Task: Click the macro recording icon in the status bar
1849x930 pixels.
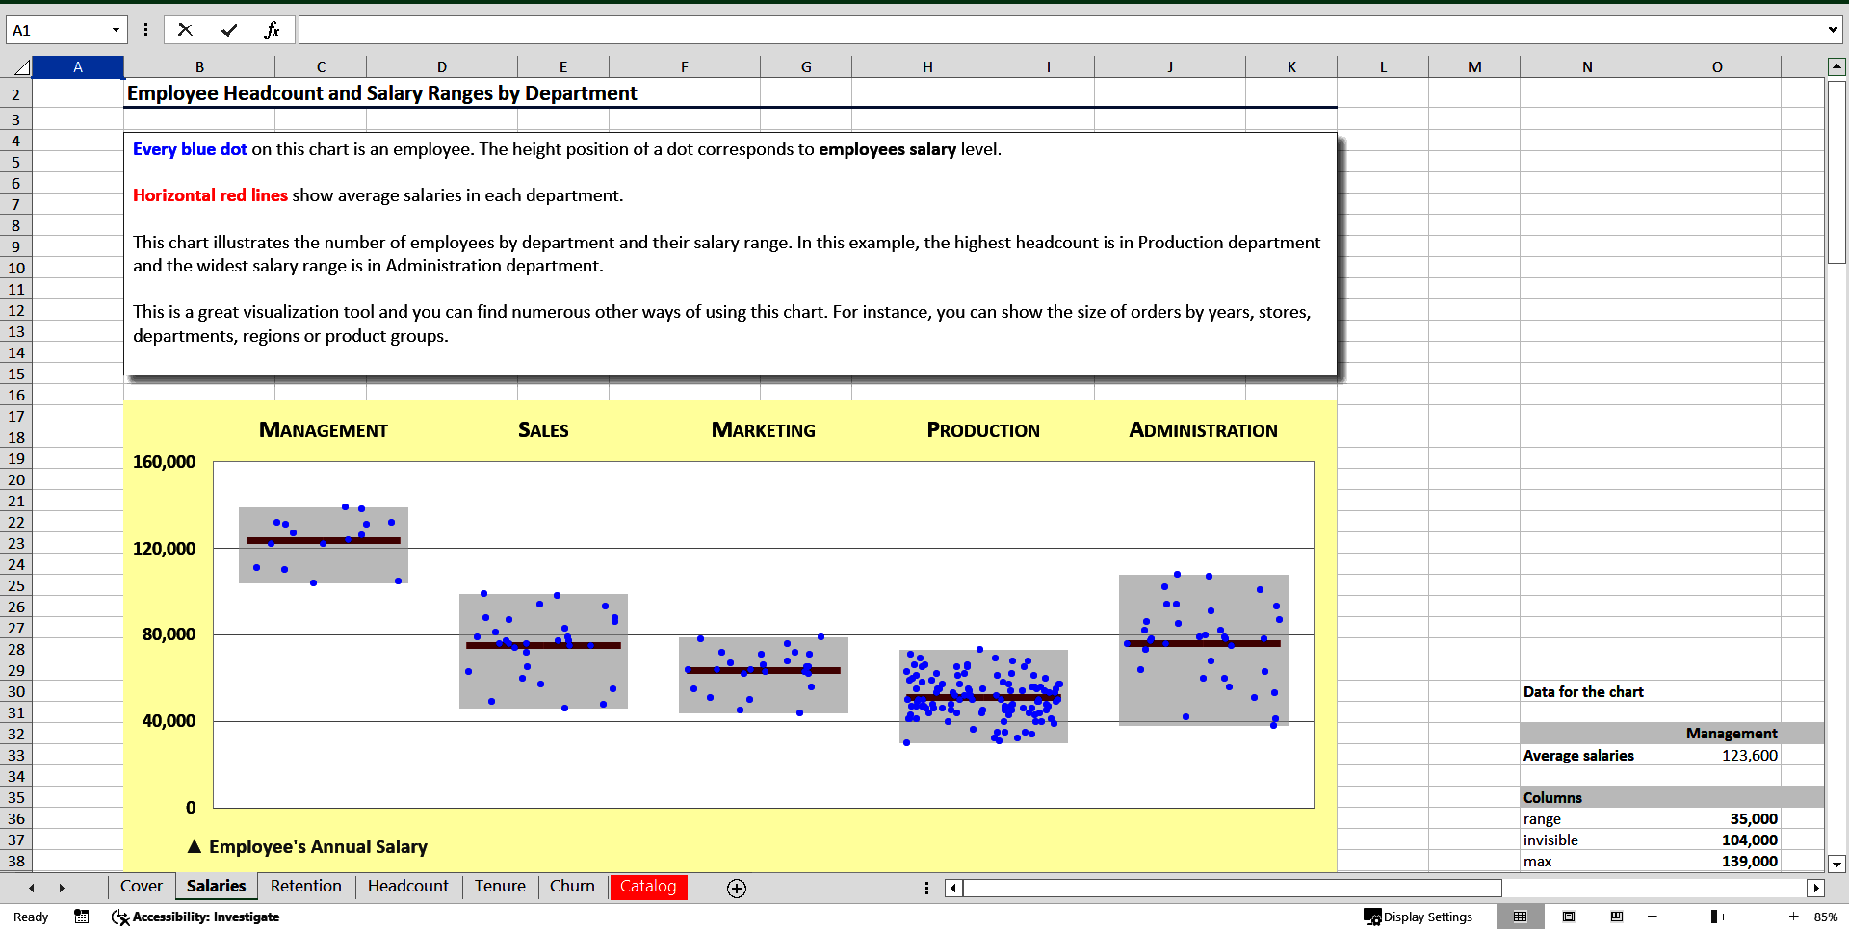Action: coord(82,917)
